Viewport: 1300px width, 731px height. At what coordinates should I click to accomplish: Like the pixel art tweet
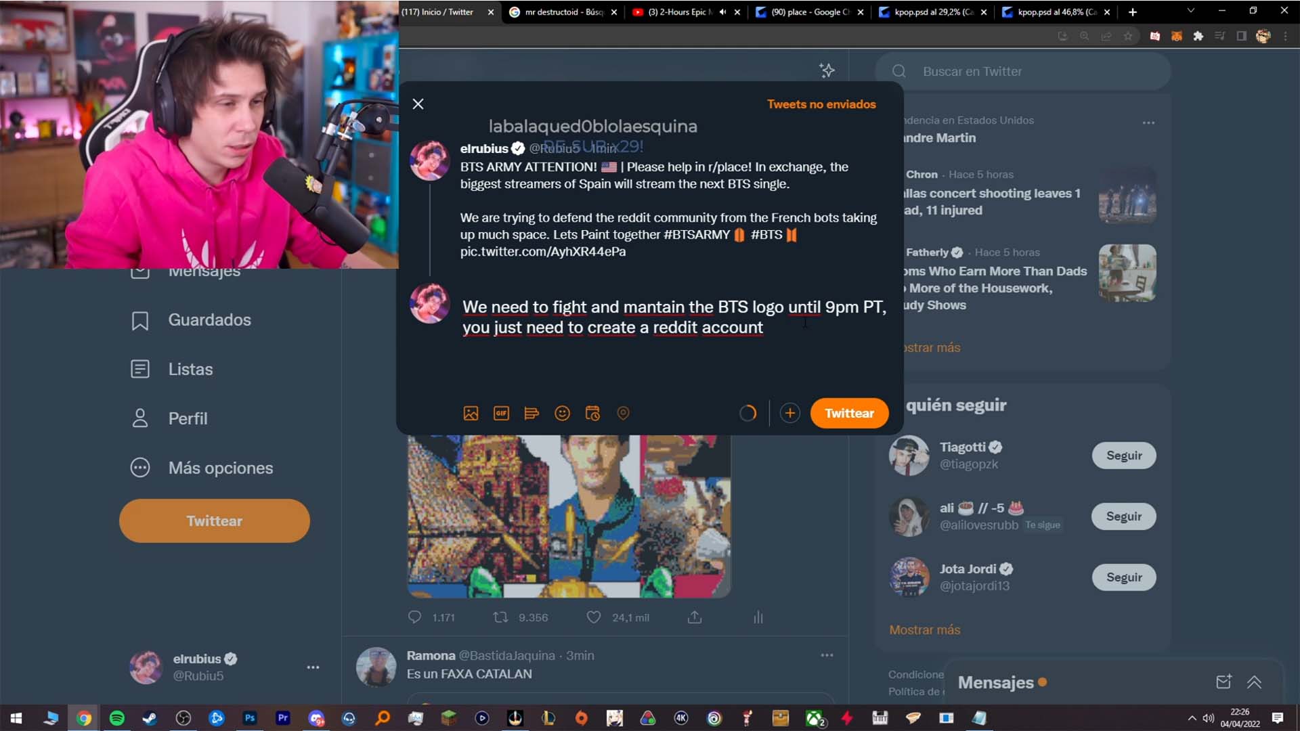coord(593,617)
